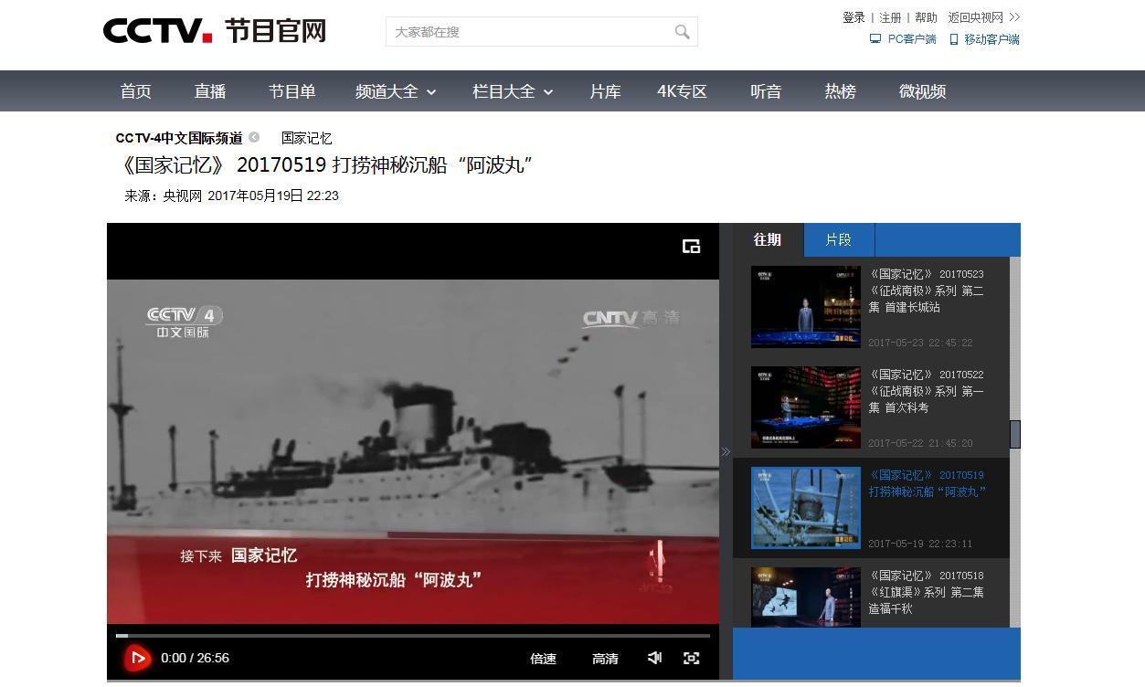
Task: Open 片库 in navigation bar
Action: 605,91
